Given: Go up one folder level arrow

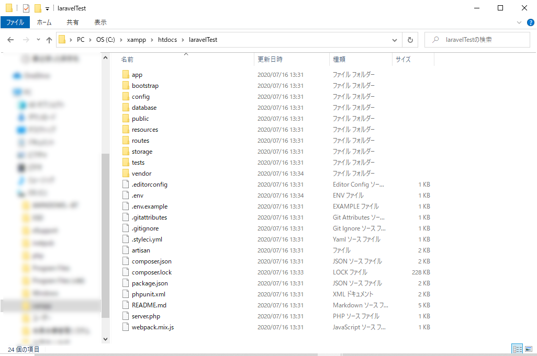Looking at the screenshot, I should pyautogui.click(x=49, y=40).
